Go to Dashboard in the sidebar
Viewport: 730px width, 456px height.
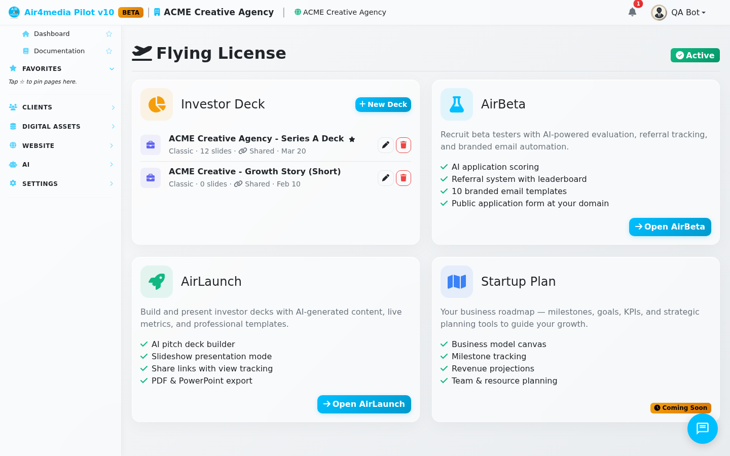(52, 34)
